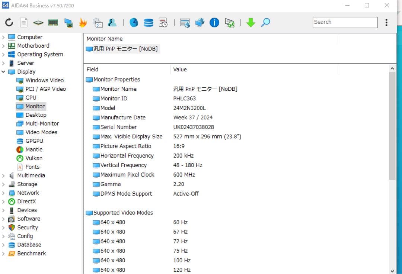Select the CPU chip toolbar icon

coord(38,22)
